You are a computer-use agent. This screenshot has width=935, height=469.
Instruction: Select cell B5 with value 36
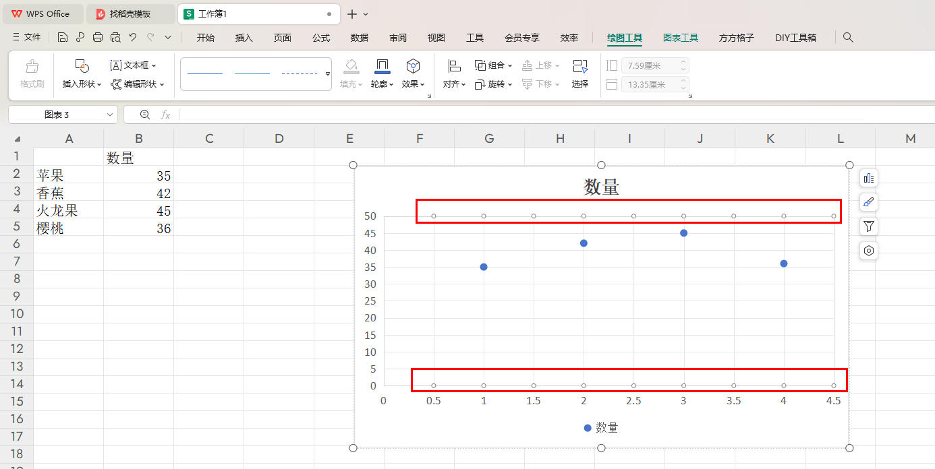139,228
